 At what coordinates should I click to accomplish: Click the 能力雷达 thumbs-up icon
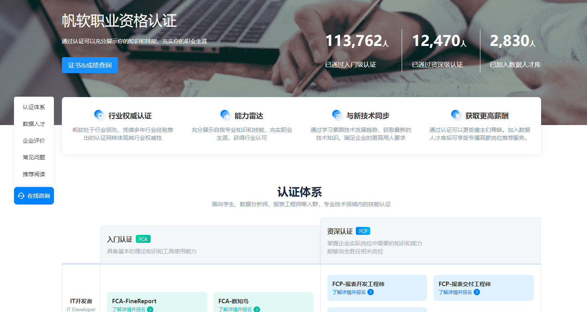(226, 115)
